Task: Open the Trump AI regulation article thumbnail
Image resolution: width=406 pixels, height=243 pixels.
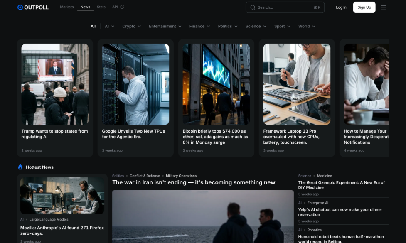Action: (55, 84)
